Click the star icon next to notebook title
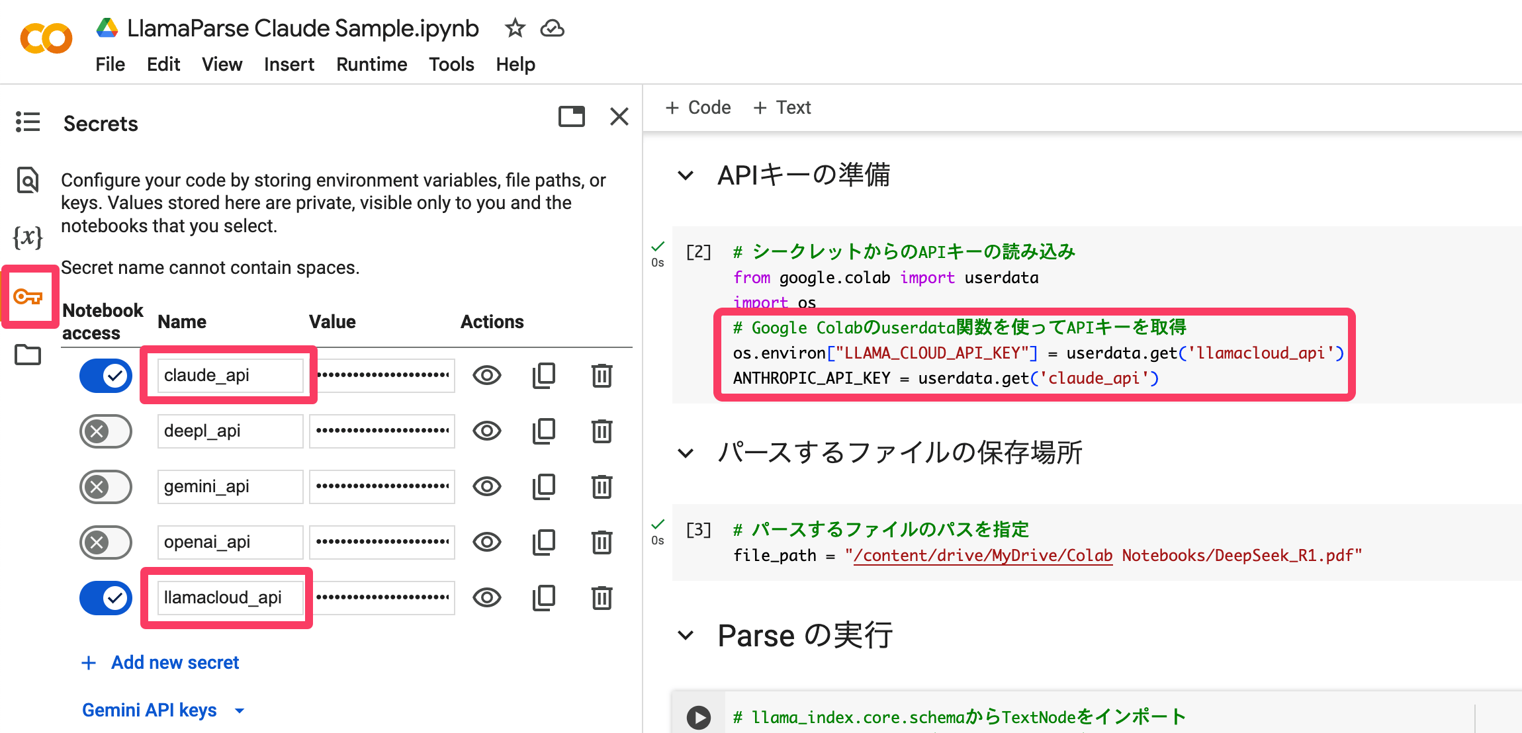The width and height of the screenshot is (1522, 733). click(514, 28)
